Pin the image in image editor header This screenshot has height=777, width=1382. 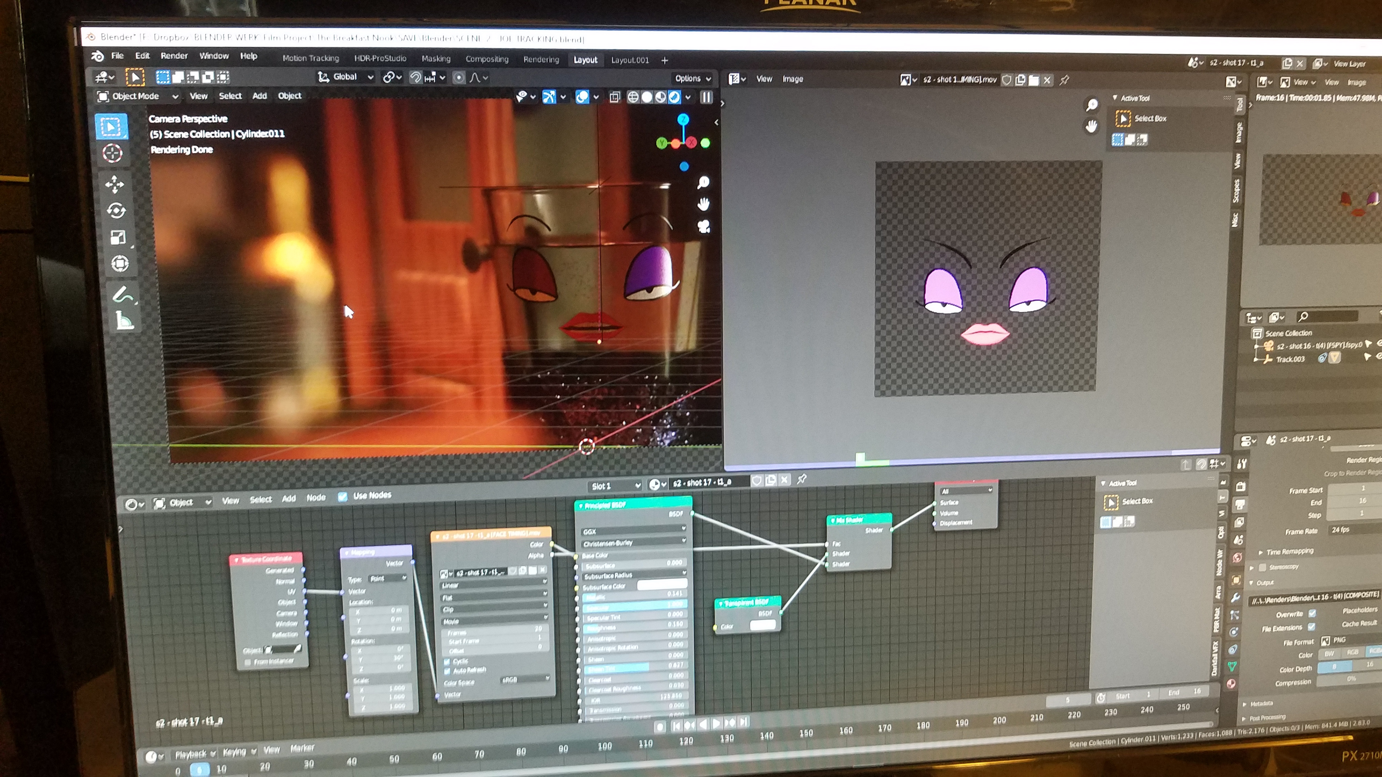1065,80
